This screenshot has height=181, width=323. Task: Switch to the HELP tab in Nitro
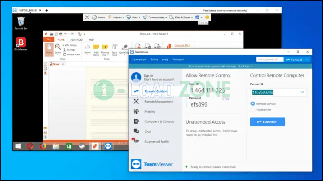pos(92,40)
